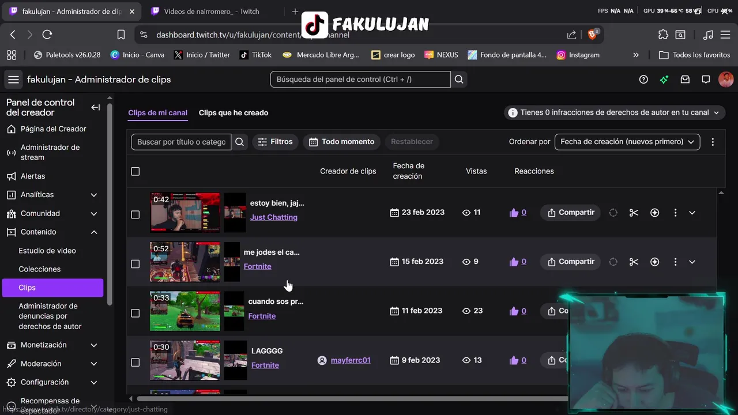Screen dimensions: 738x415
Task: Click Compartir on the 23 feb 2023 clip
Action: click(570, 213)
